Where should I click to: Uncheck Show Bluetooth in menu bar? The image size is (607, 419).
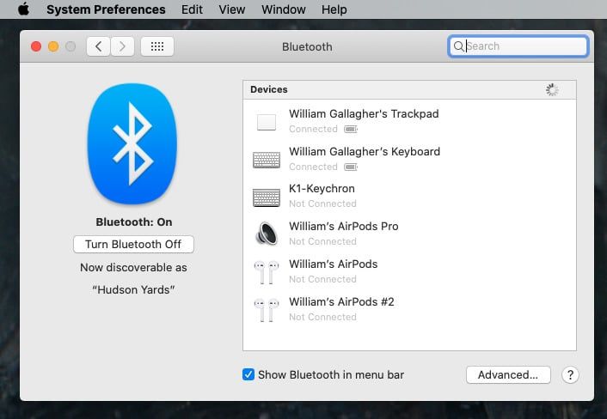tap(248, 374)
